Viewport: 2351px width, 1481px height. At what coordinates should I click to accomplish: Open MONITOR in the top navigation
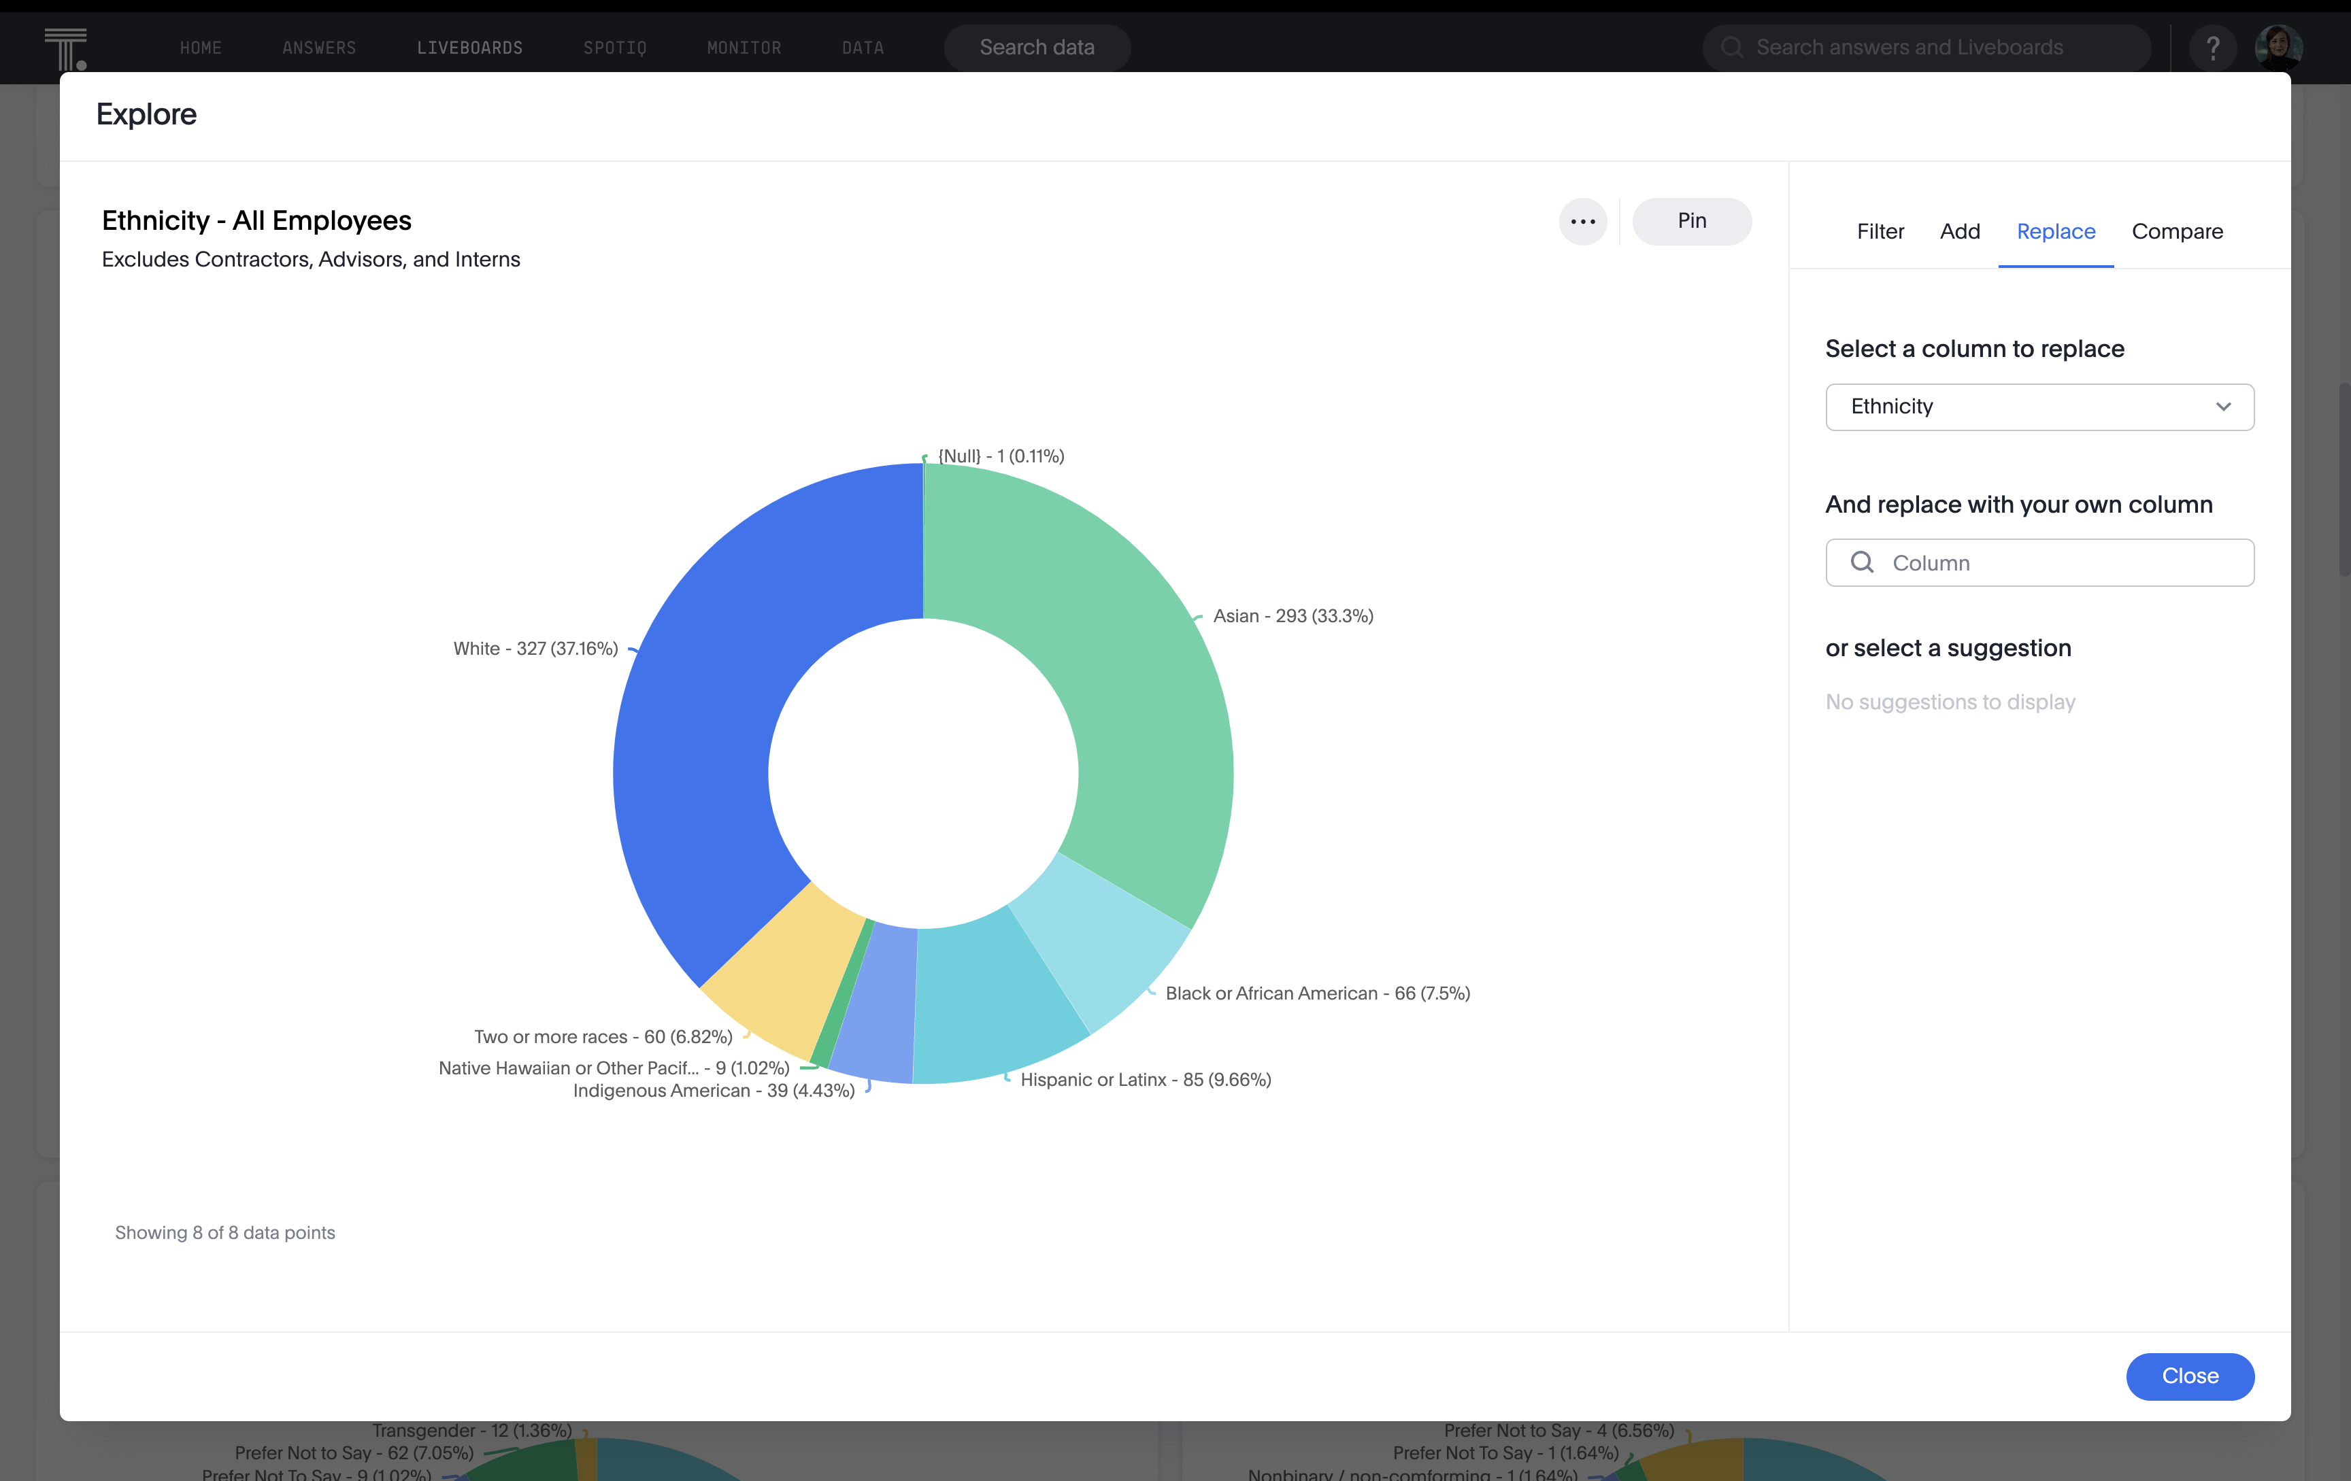pyautogui.click(x=743, y=48)
